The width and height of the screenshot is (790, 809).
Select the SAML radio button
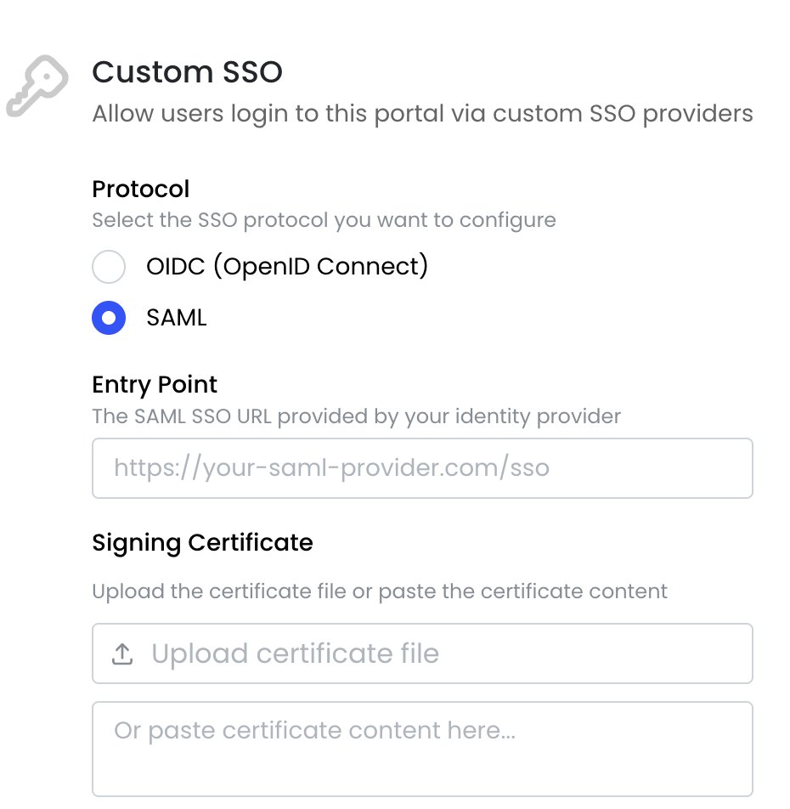coord(109,318)
